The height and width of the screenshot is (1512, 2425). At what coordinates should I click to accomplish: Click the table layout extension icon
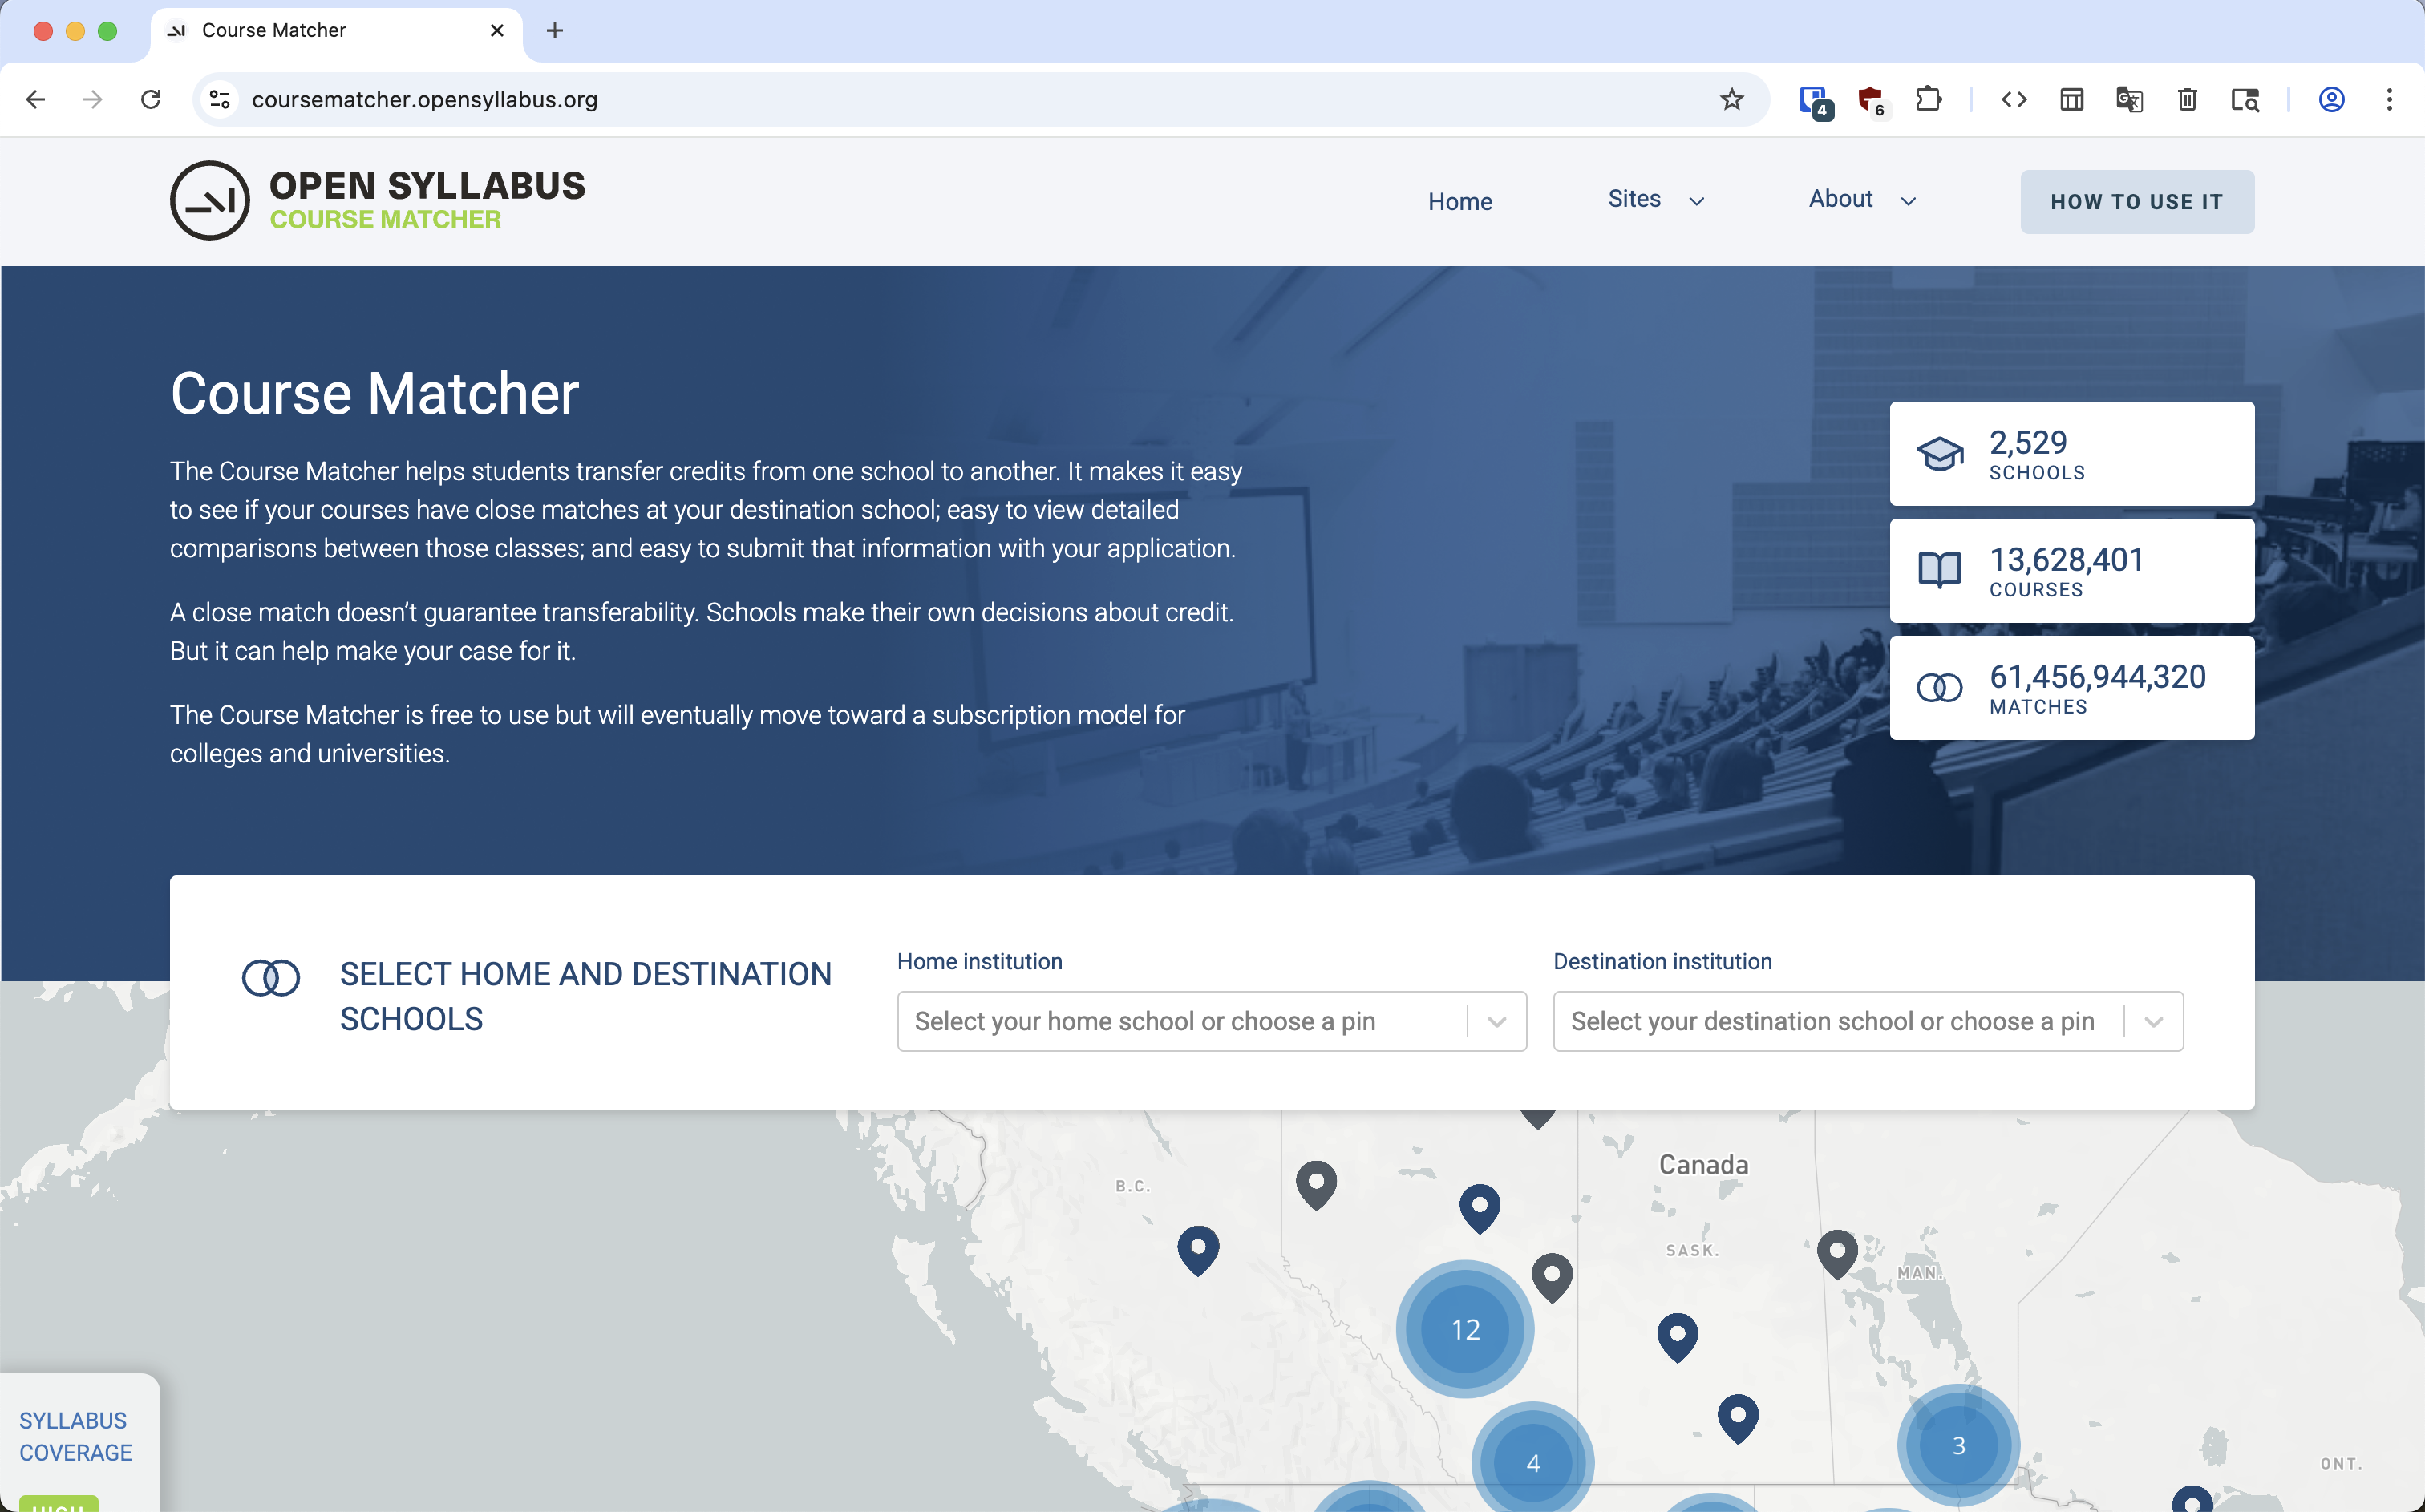pos(2072,99)
